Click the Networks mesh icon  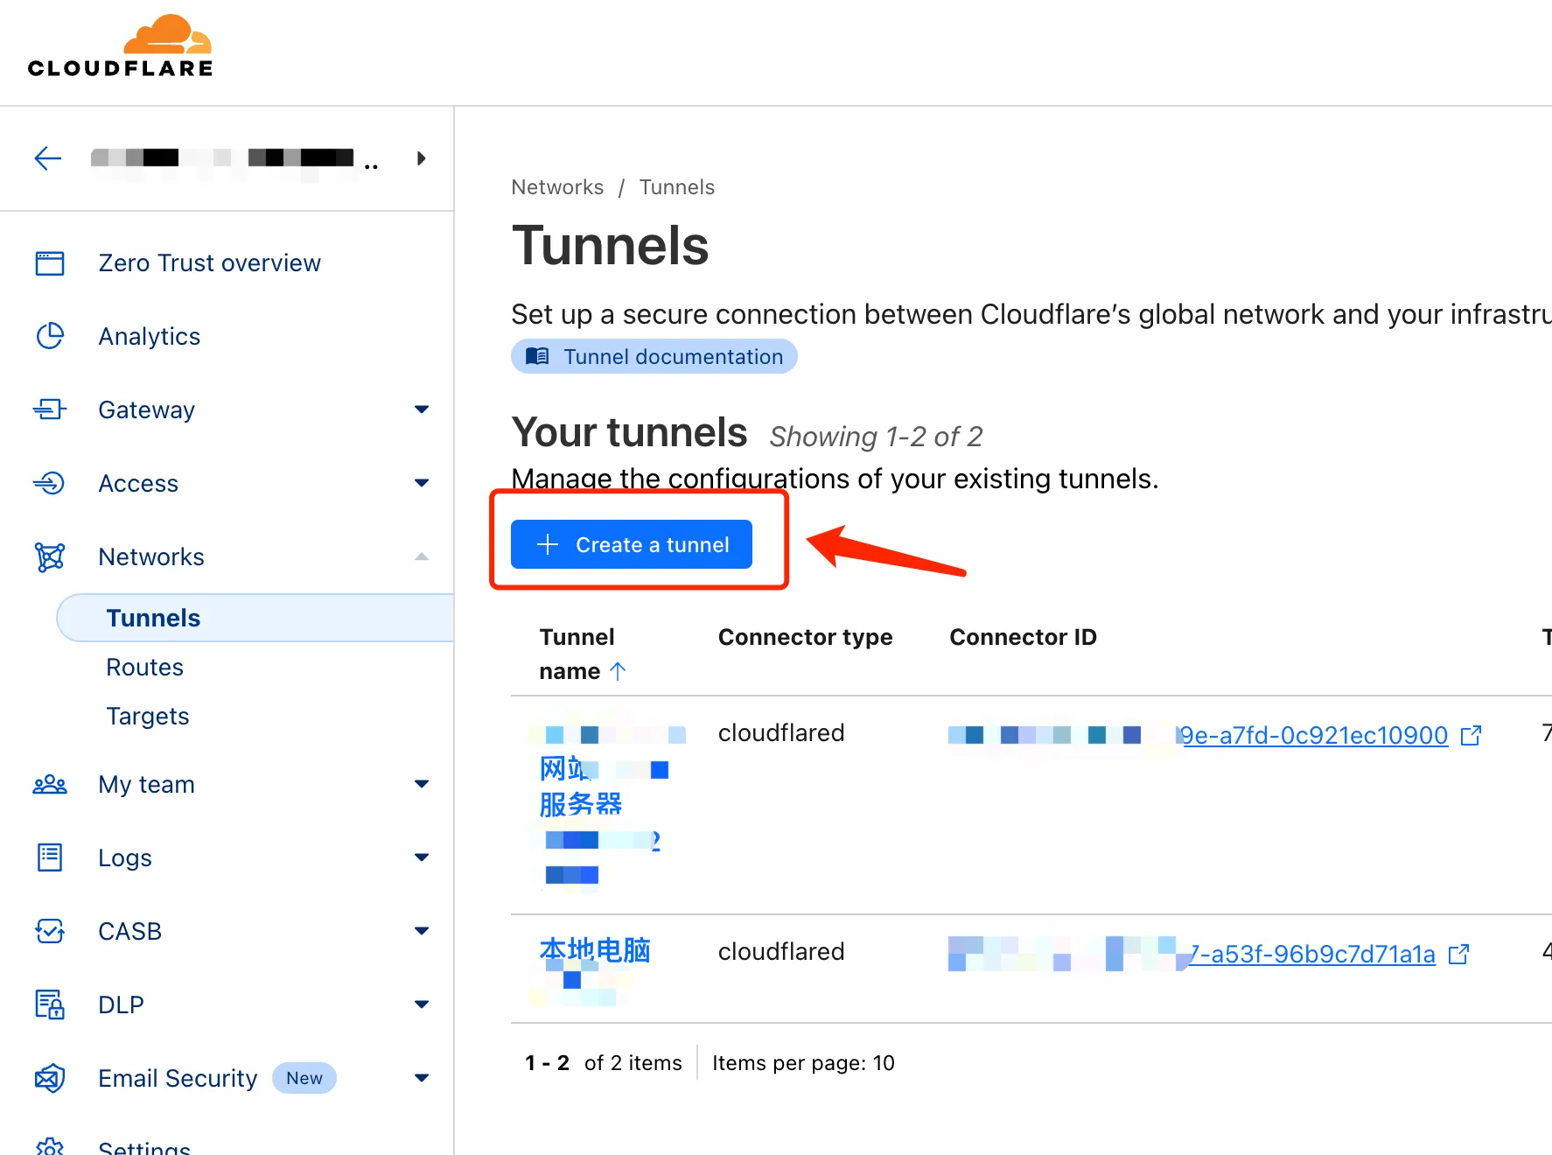pos(49,556)
